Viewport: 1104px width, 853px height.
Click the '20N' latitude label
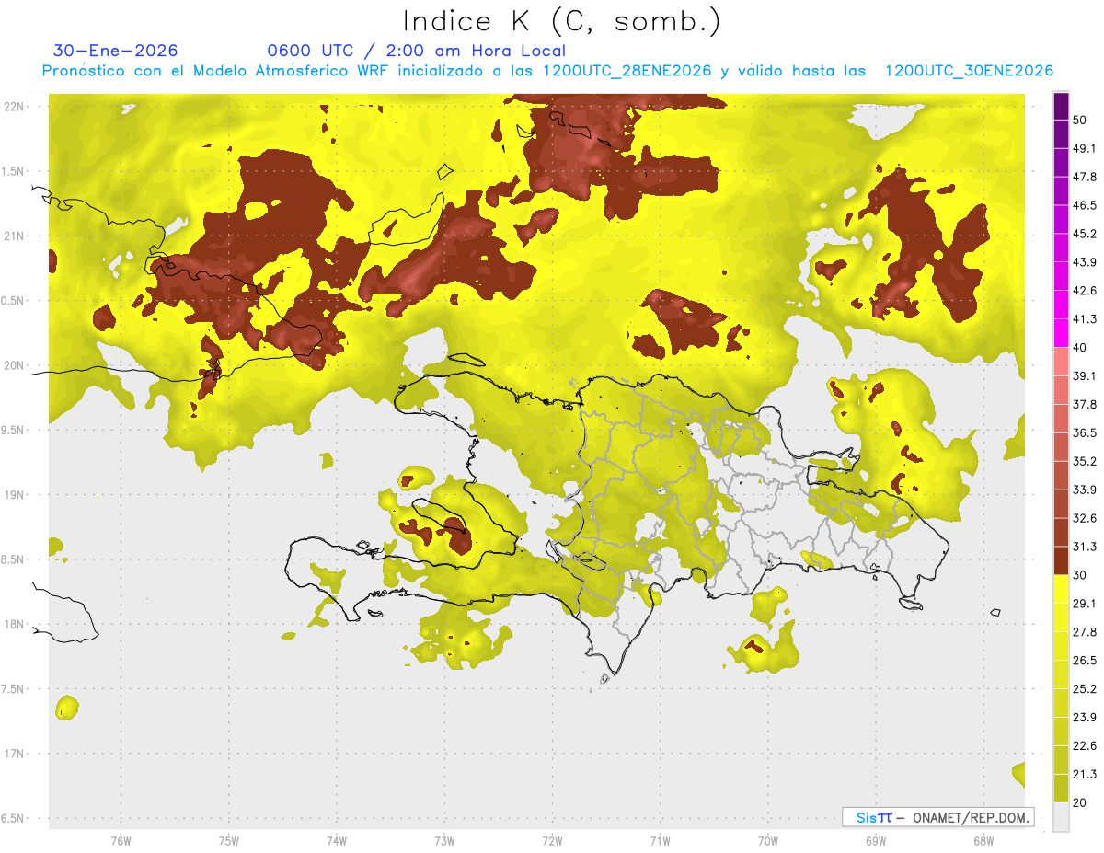(14, 365)
